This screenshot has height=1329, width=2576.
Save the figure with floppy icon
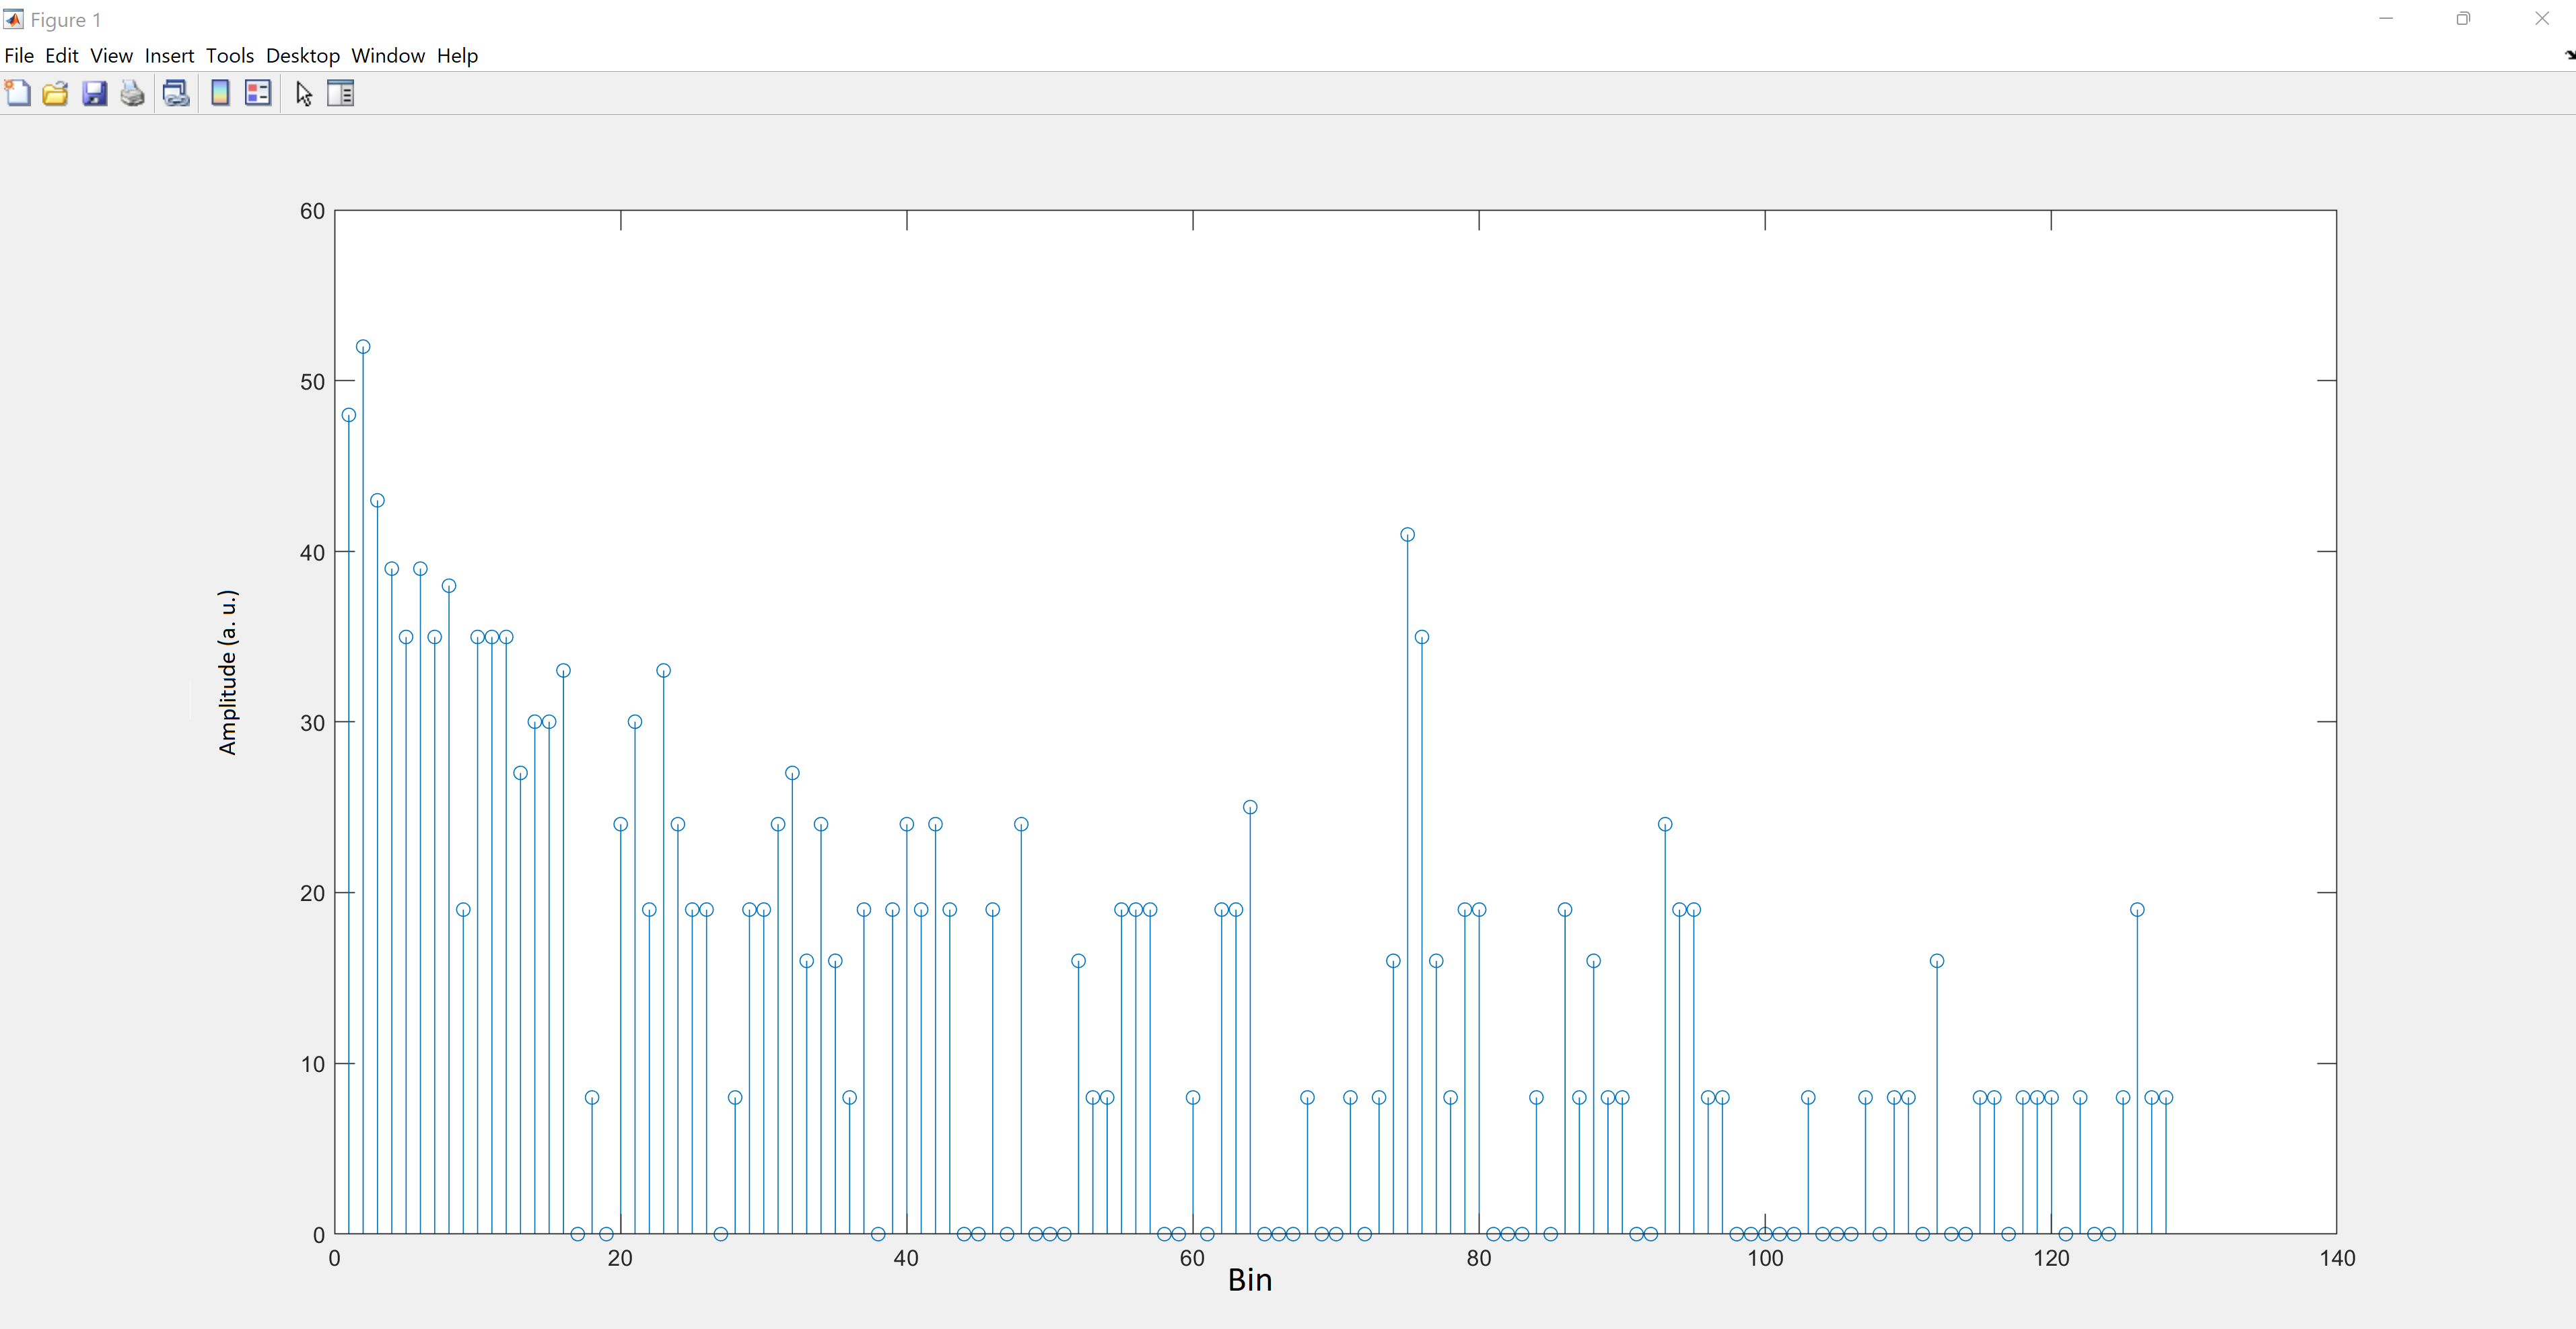(x=94, y=94)
